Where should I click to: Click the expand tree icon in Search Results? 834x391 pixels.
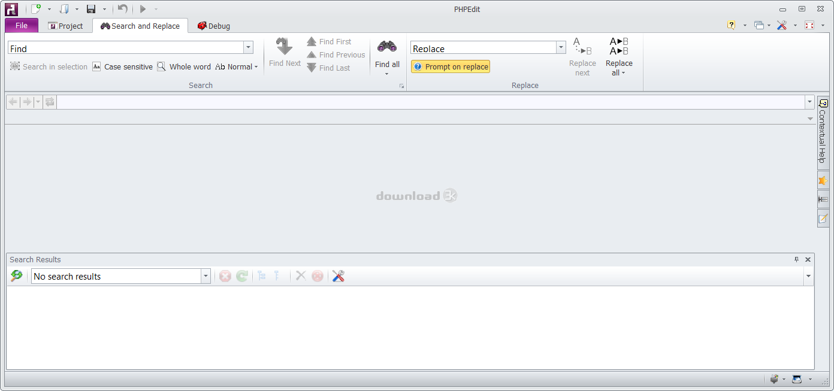pos(262,276)
